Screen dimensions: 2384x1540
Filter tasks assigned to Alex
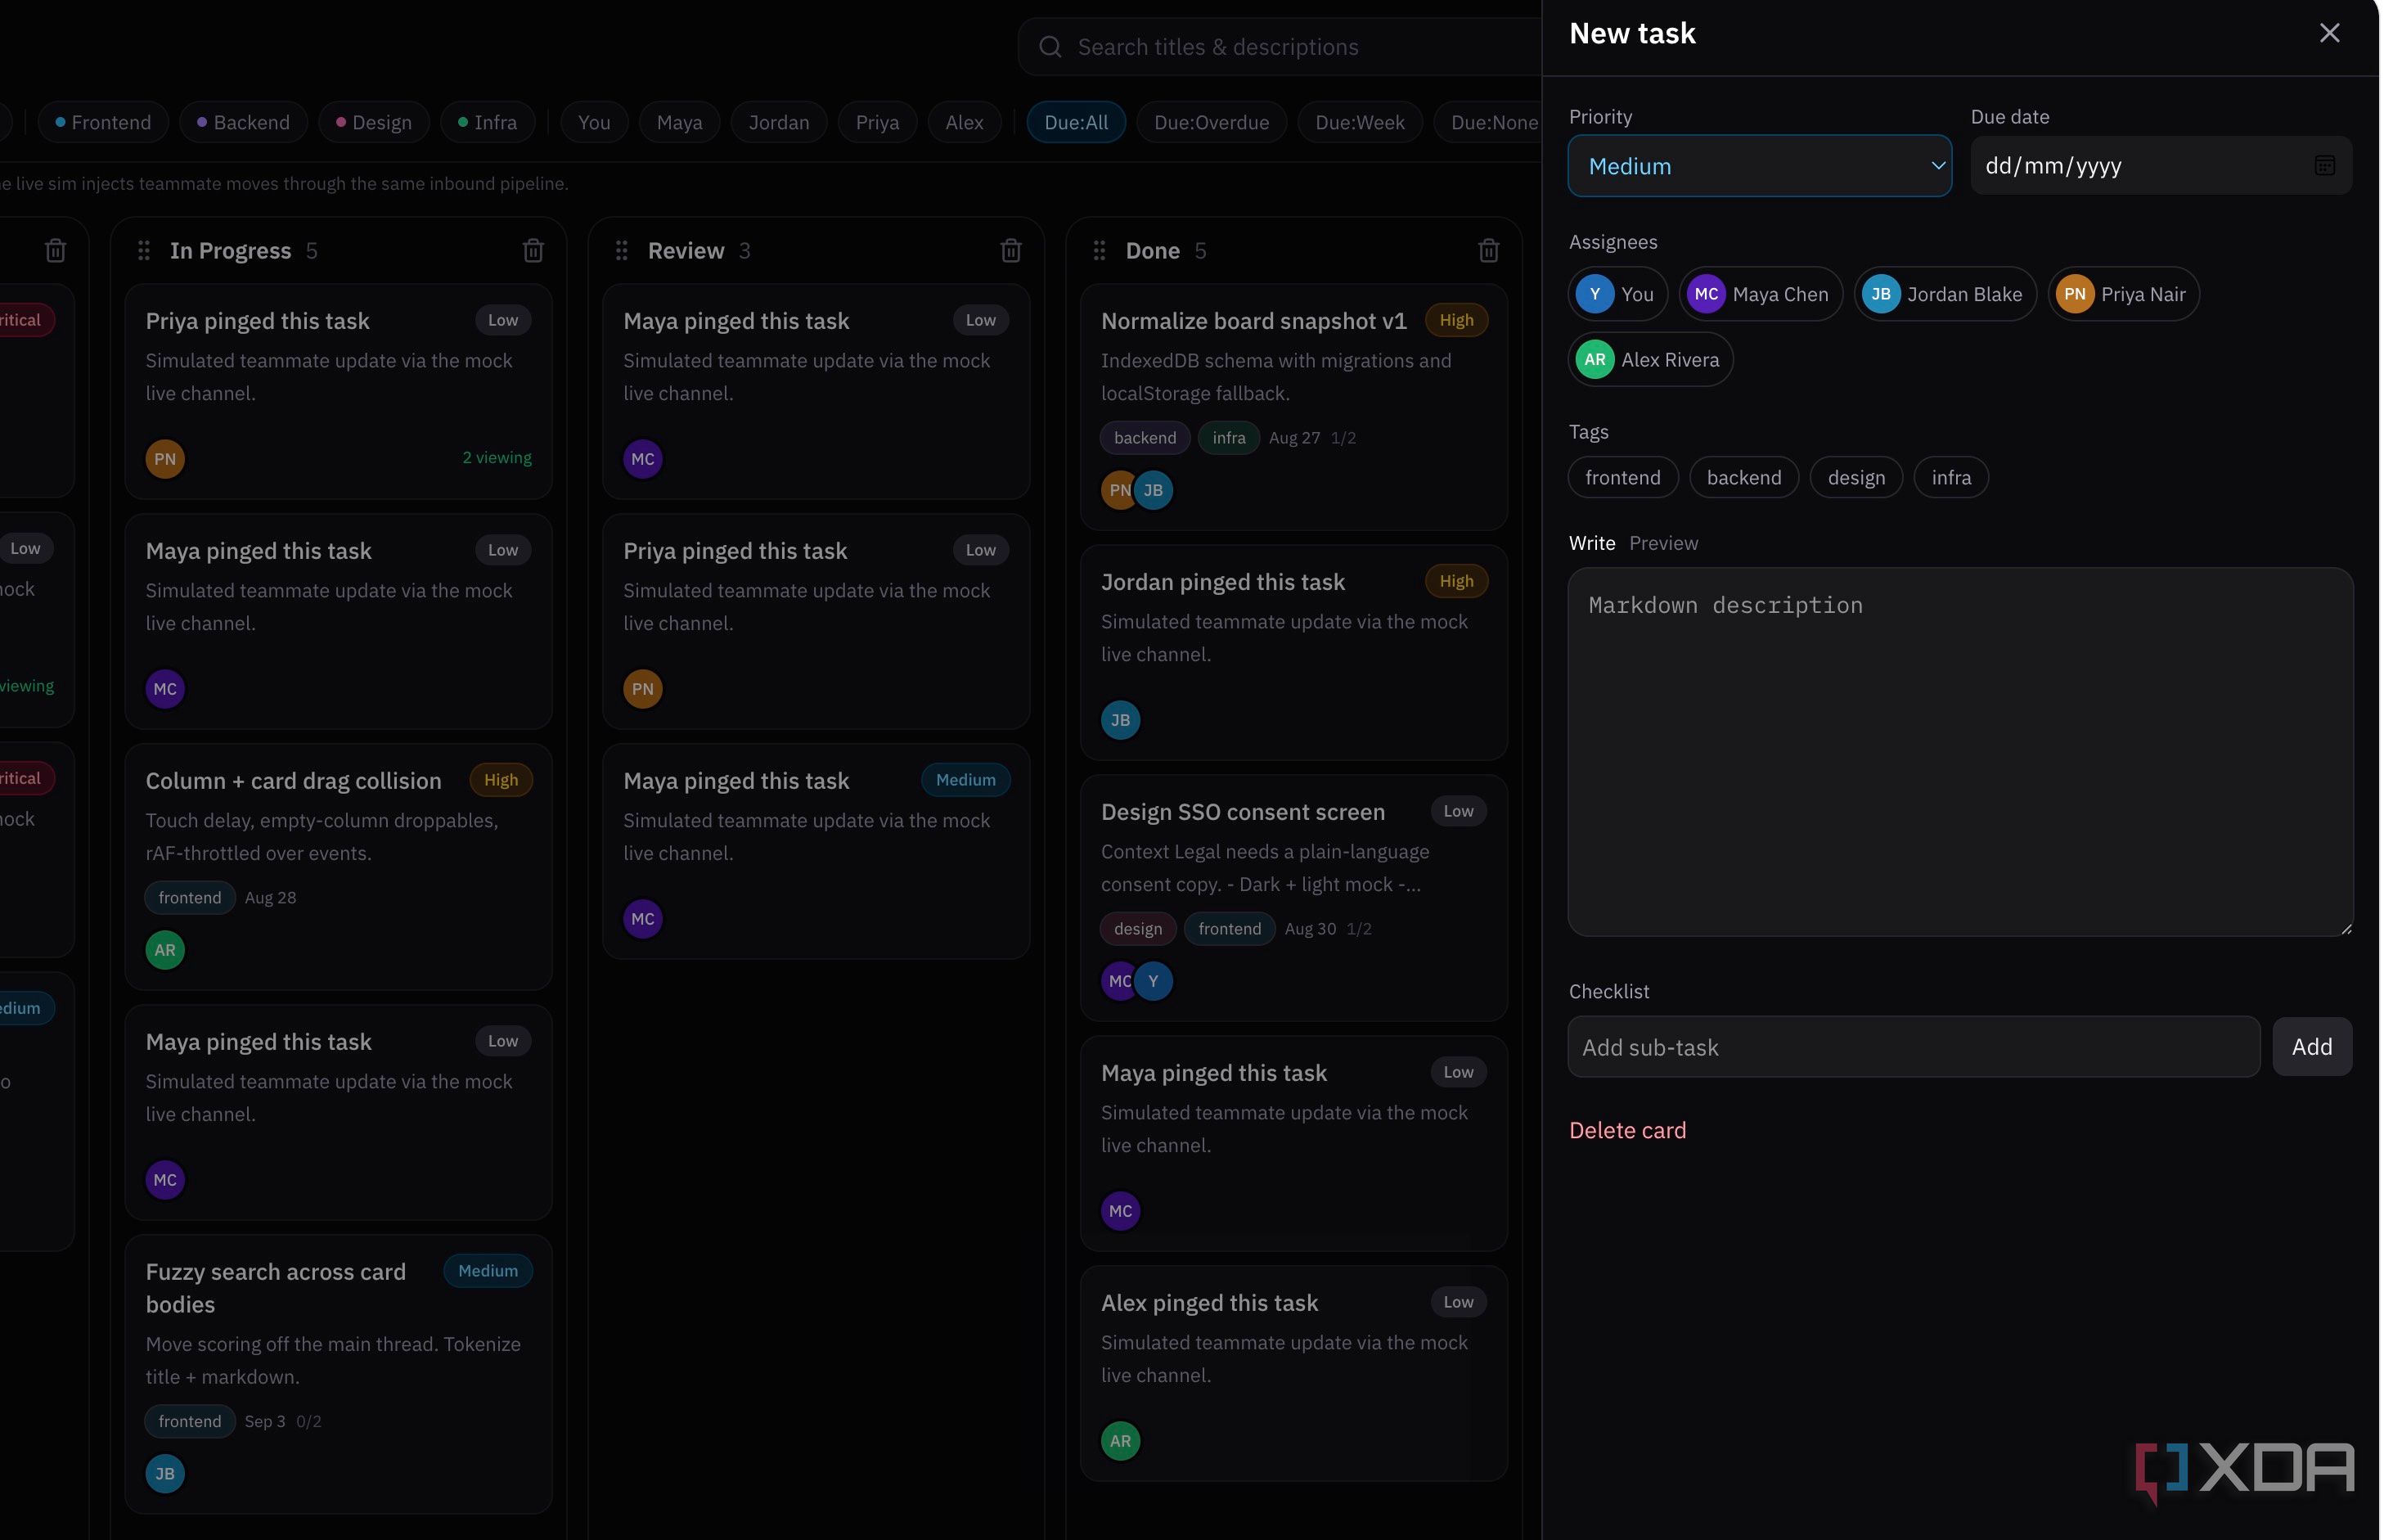tap(964, 122)
